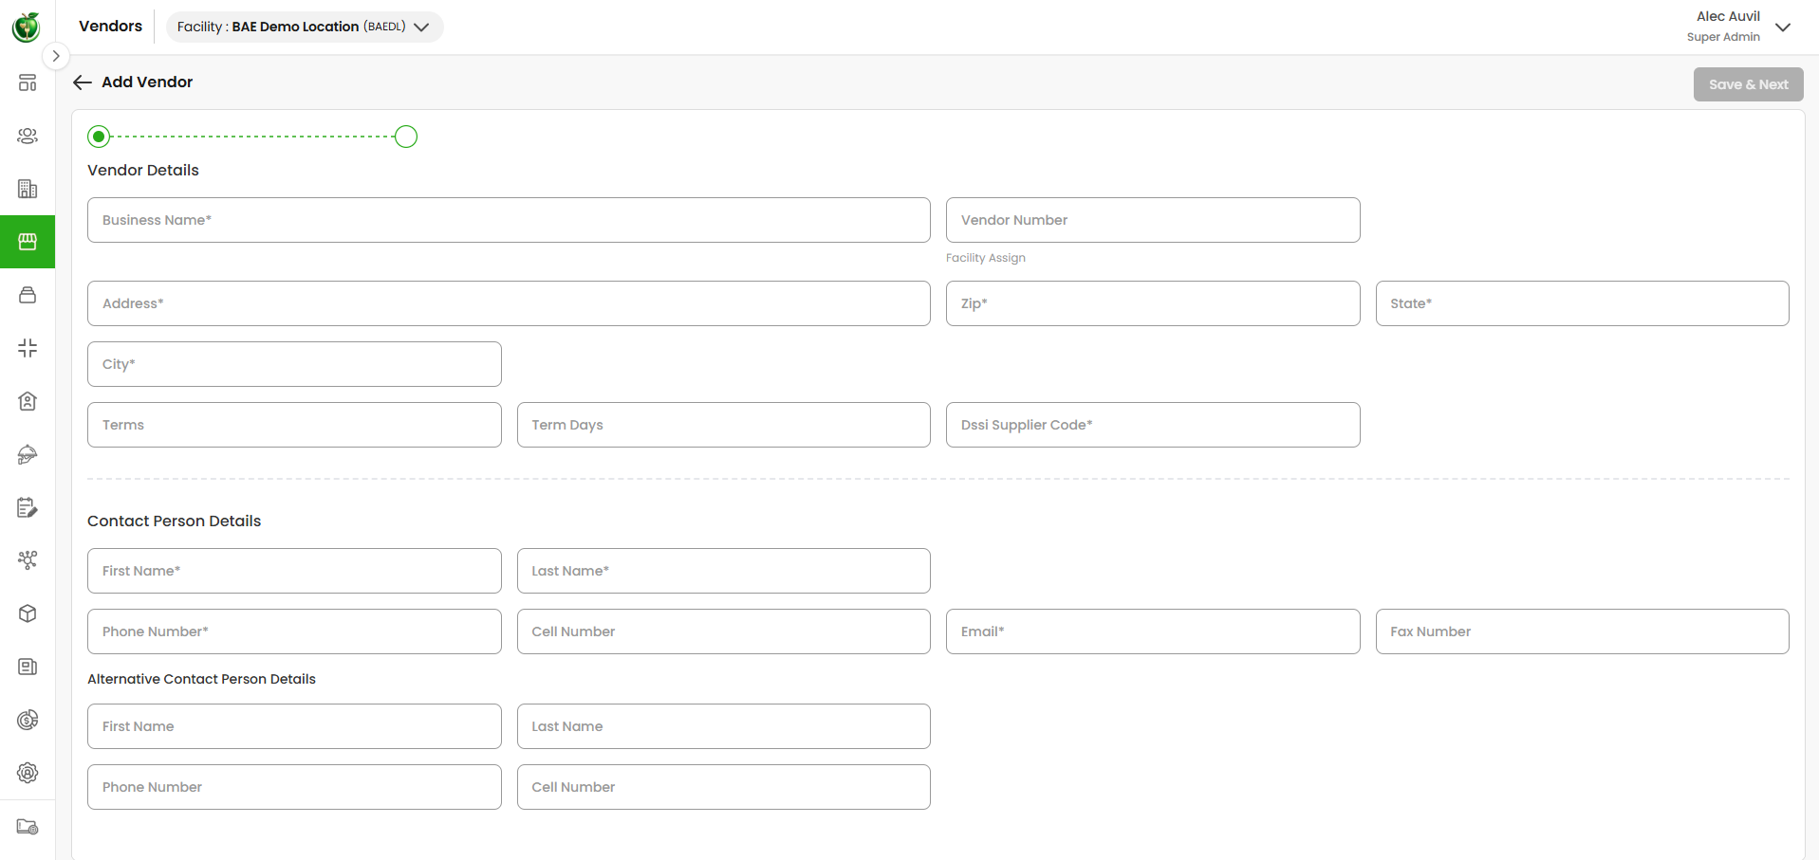The height and width of the screenshot is (860, 1819).
Task: Open the food dish cloche sidebar icon
Action: pos(28,455)
